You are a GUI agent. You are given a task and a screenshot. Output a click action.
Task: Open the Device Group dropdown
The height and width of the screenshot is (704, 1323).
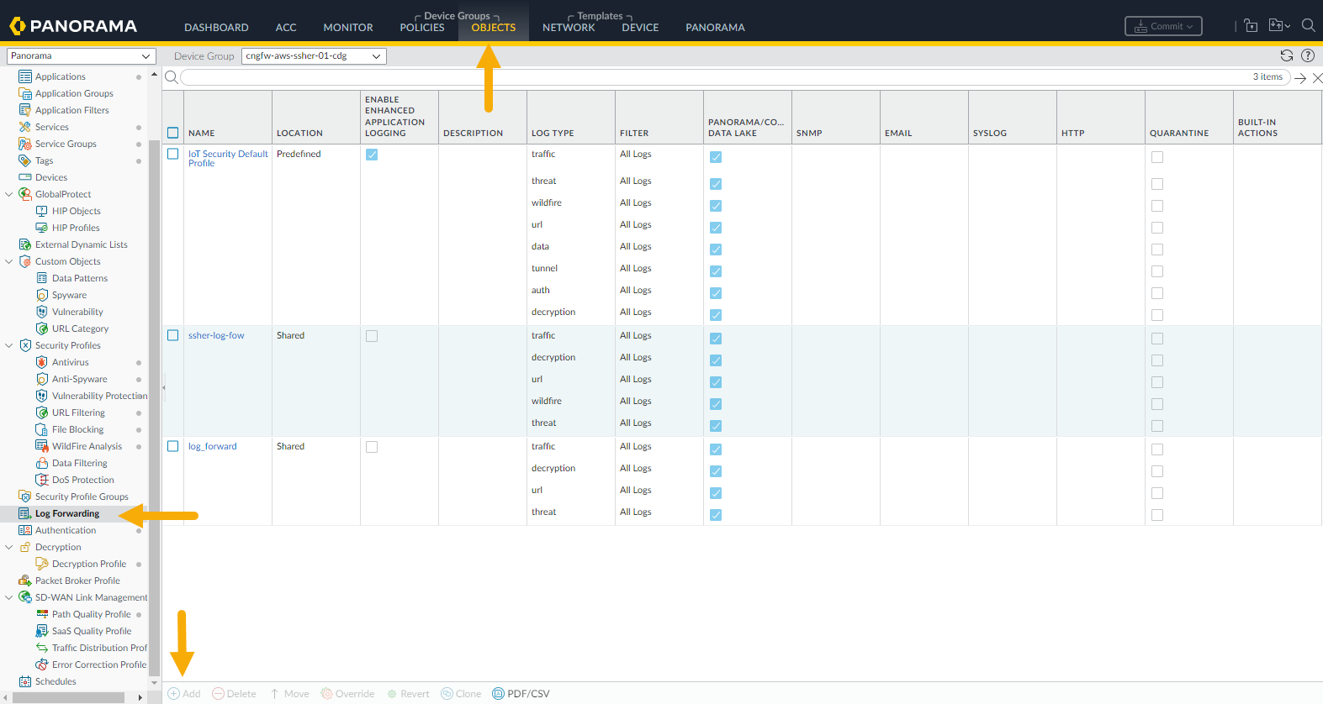[314, 56]
